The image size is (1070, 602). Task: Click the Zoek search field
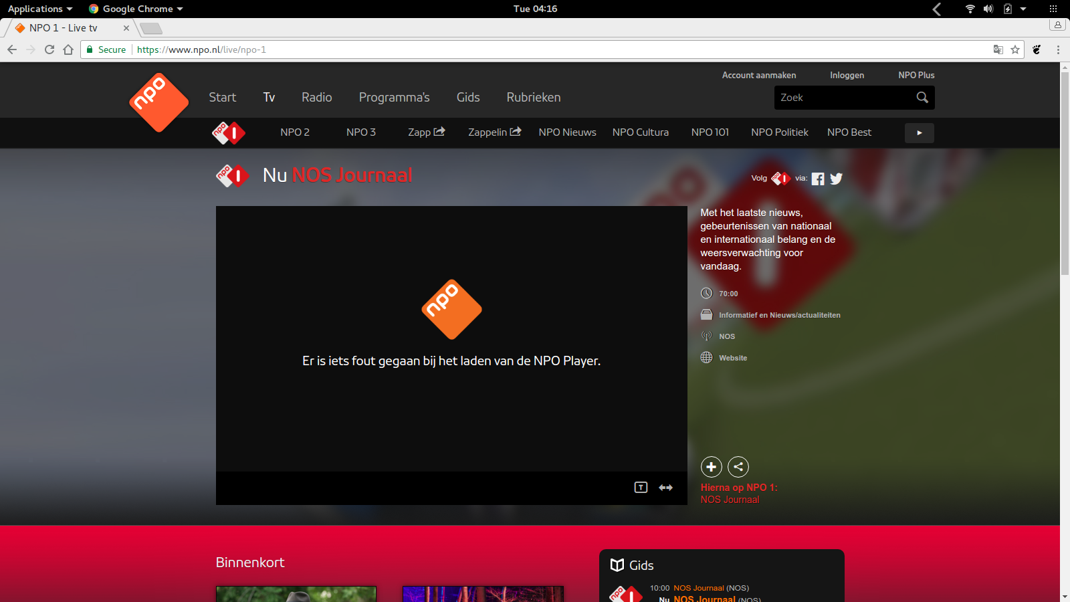click(x=843, y=98)
